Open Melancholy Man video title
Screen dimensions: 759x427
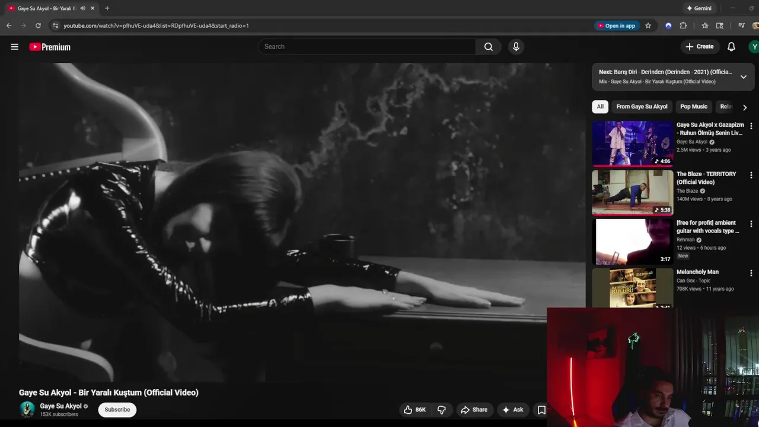(x=697, y=272)
